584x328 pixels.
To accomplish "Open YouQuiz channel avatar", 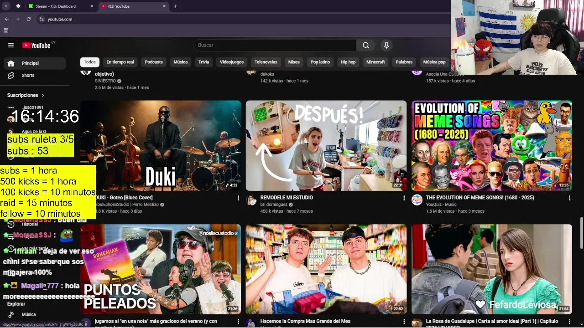I will click(417, 200).
